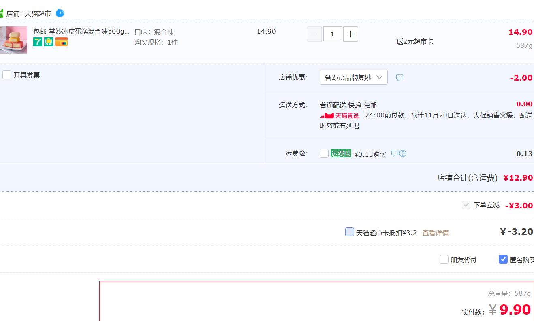The image size is (534, 321).
Task: Click the 返2元超市卡 promotion text
Action: [415, 41]
